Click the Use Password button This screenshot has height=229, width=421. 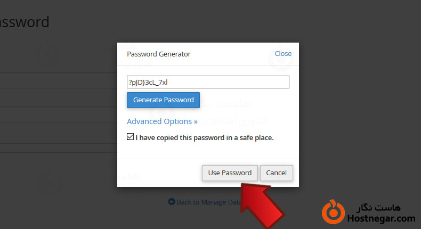point(230,173)
